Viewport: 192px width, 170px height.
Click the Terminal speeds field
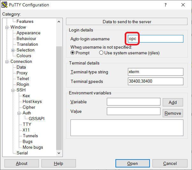(156, 81)
